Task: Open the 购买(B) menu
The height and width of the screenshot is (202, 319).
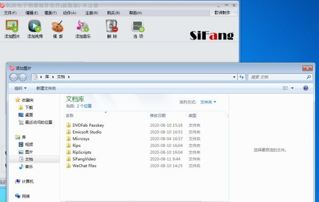Action: tap(114, 13)
